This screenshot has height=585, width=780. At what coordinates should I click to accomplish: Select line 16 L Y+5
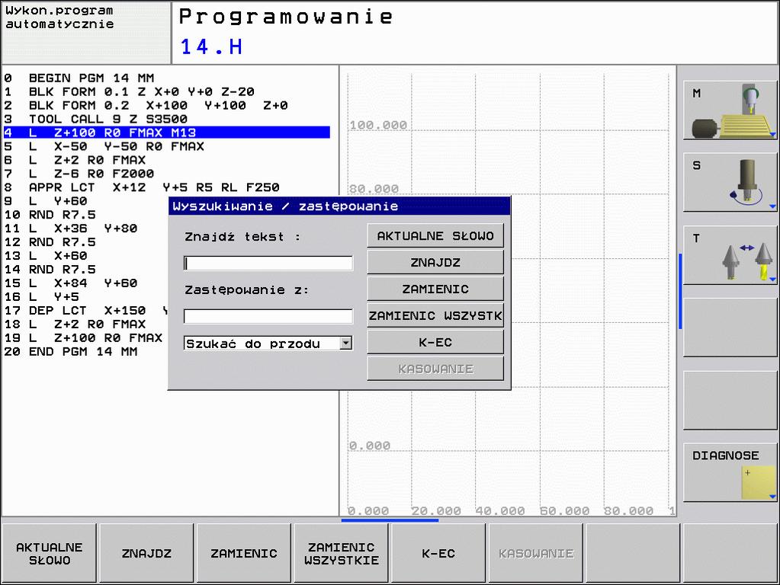point(42,297)
